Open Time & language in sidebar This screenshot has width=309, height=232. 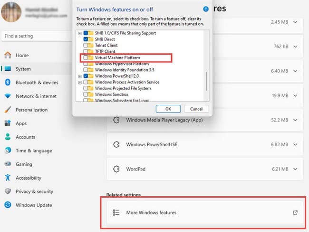[33, 151]
